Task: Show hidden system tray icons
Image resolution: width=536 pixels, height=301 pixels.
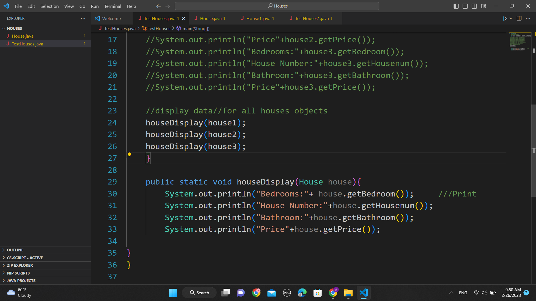Action: (x=451, y=293)
